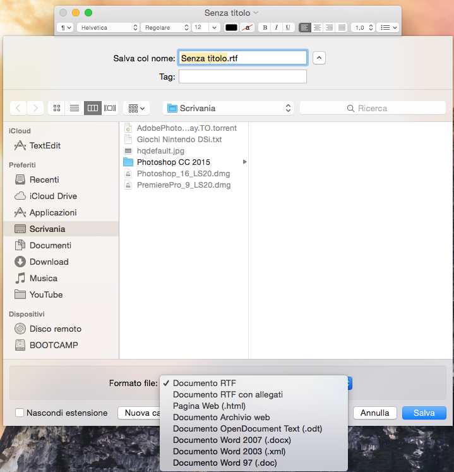Screen dimensions: 454x472
Task: Choose Pagina Web (.html) format
Action: [x=254, y=406]
